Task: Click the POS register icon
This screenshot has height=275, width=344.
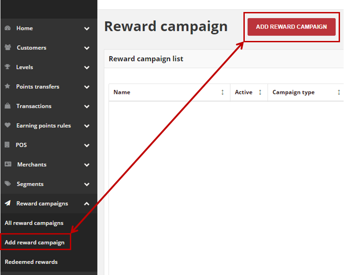Action: (x=7, y=145)
